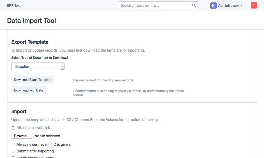Click the Data Import Tool page title

coord(31,21)
